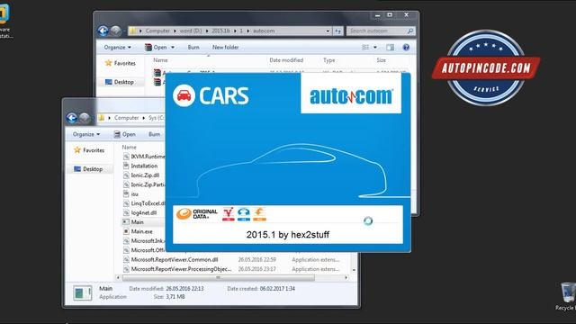Image resolution: width=576 pixels, height=324 pixels.
Task: Select the Ionic.Zip.dll file
Action: (145, 175)
